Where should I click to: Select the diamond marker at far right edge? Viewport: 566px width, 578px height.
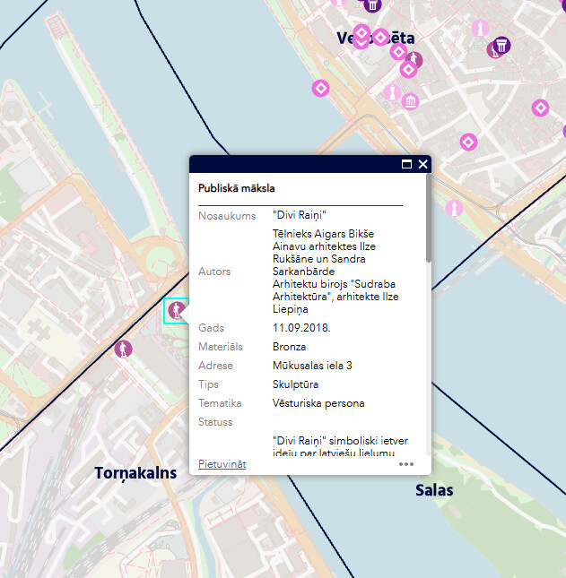click(x=540, y=108)
